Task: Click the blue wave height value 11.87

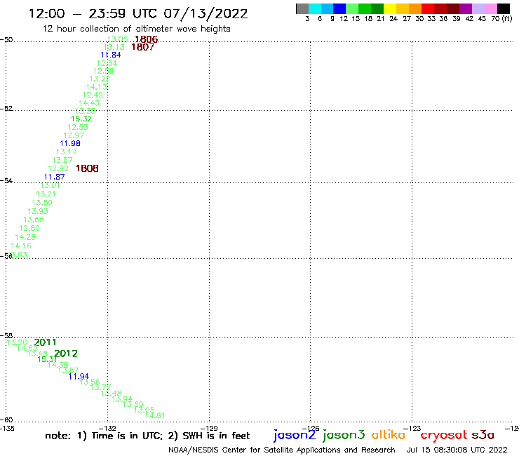Action: (x=54, y=177)
